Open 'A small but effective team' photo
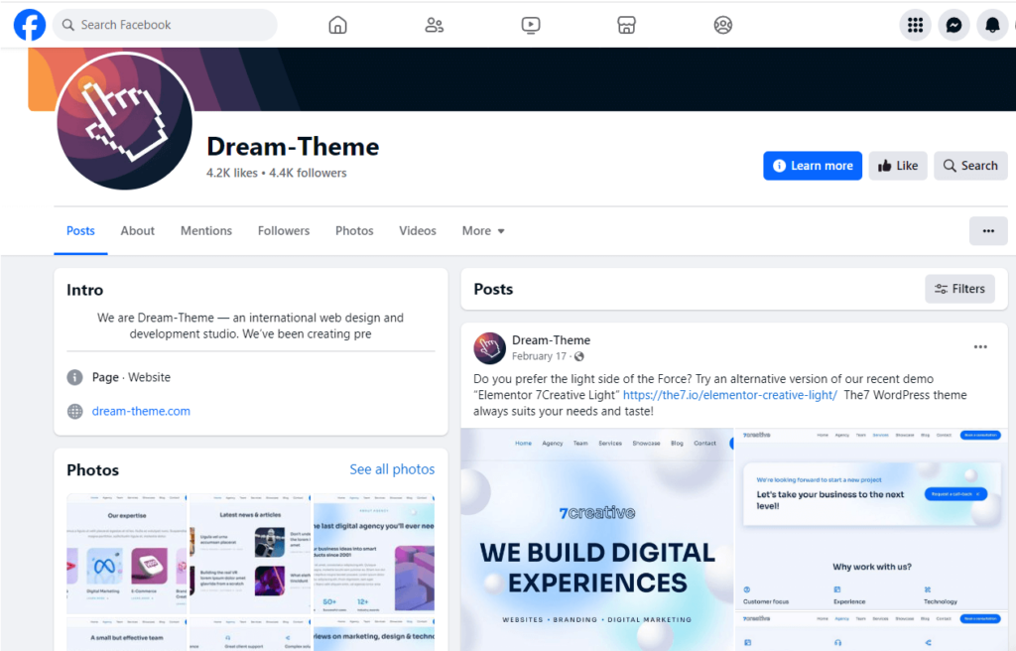 pyautogui.click(x=126, y=633)
